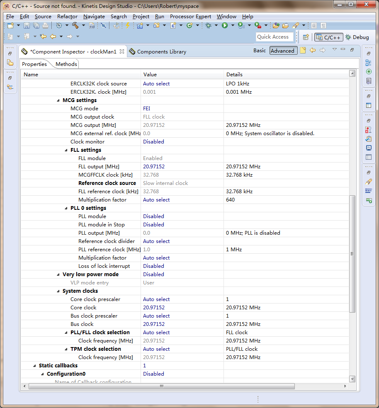Open the Refactor menu
The width and height of the screenshot is (379, 408).
click(68, 17)
